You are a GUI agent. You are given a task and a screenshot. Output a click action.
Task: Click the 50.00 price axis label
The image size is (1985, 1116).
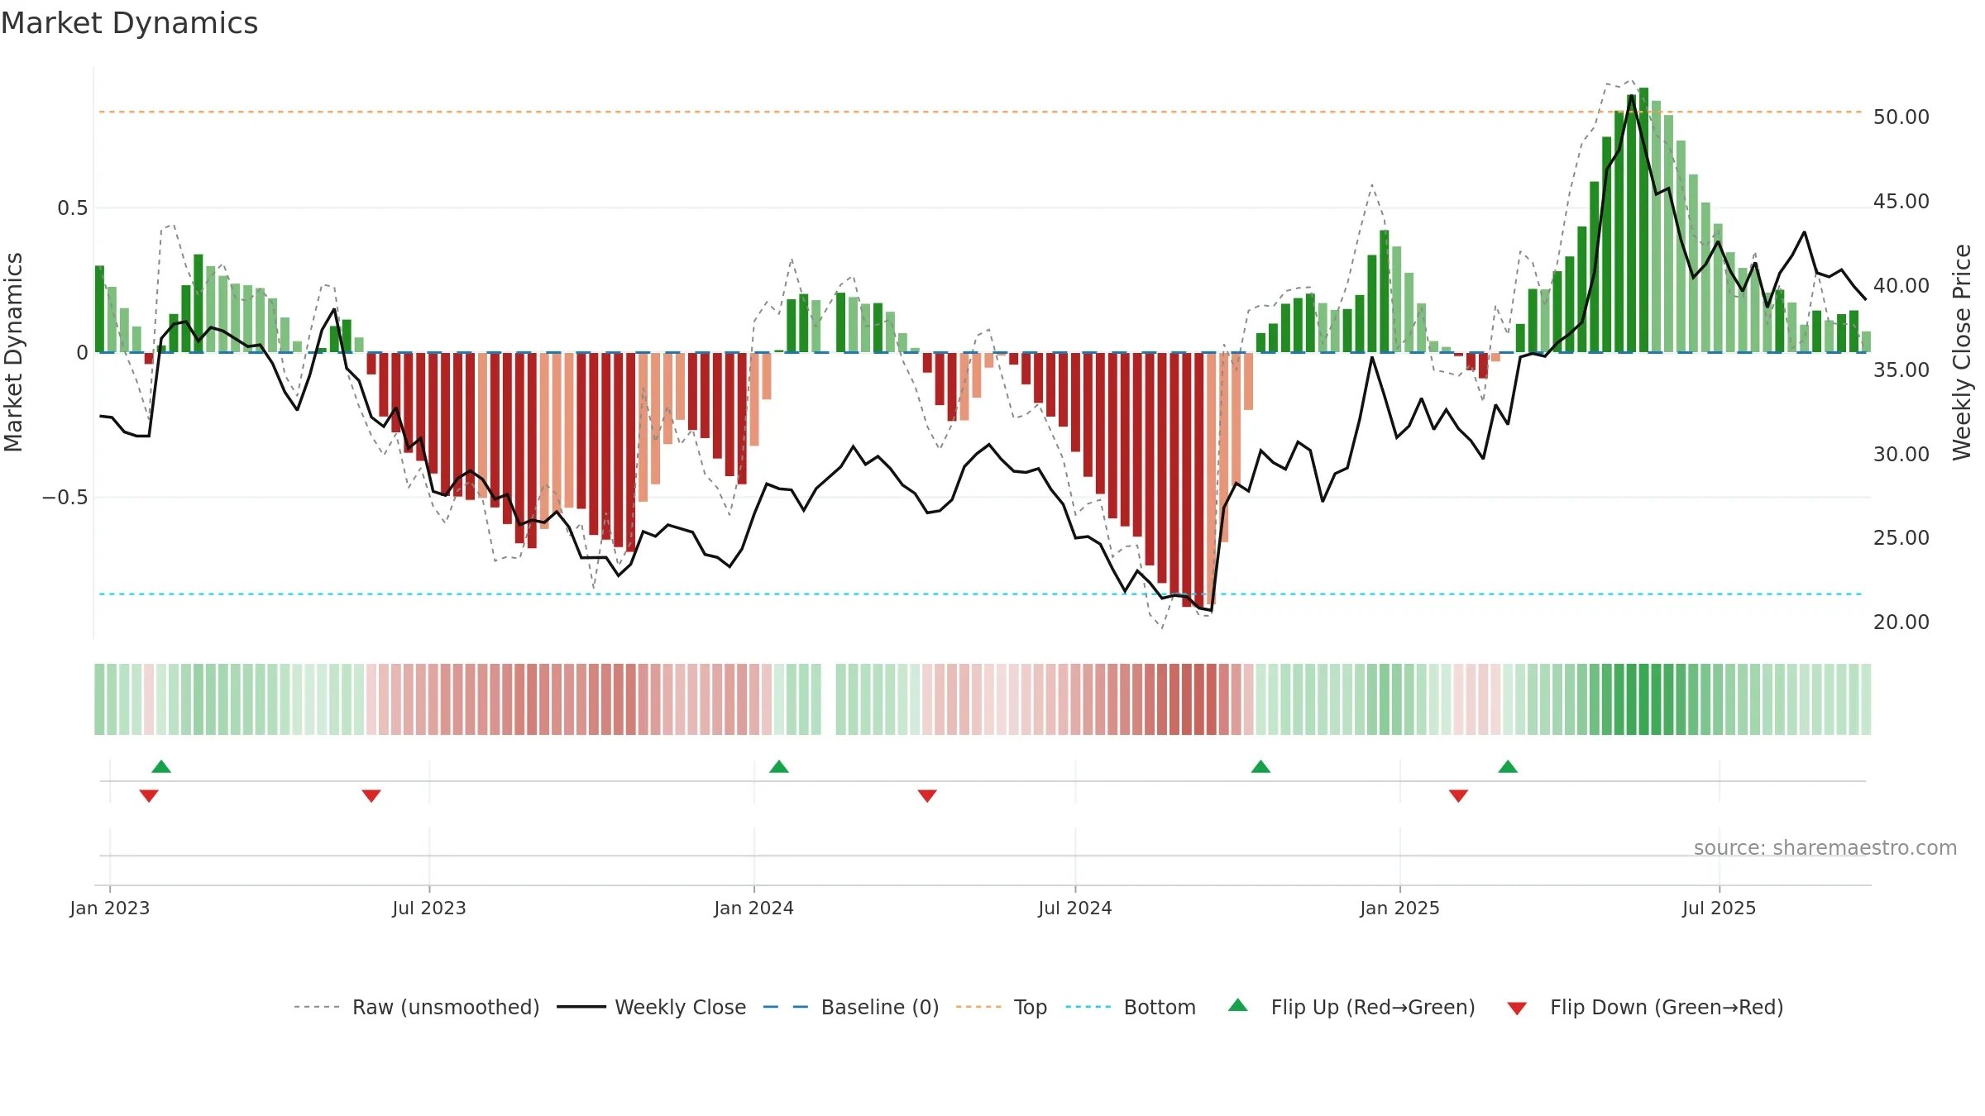point(1901,117)
